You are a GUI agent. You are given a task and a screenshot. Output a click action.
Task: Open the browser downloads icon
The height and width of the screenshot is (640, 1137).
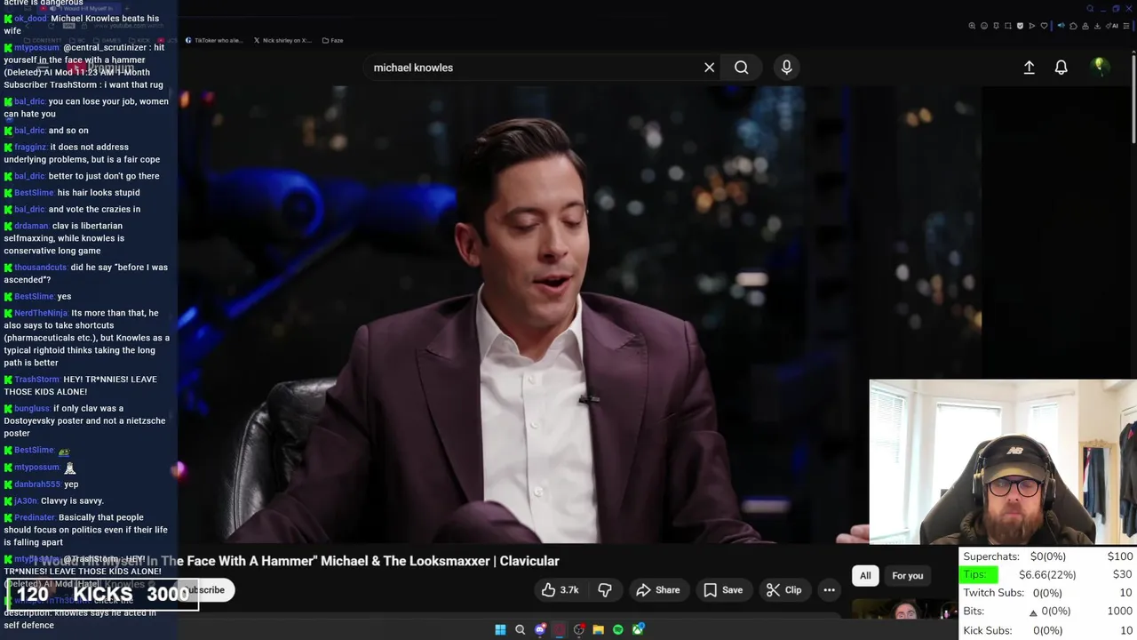click(x=1097, y=26)
